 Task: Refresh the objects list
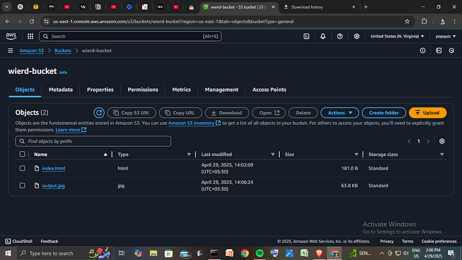(x=99, y=113)
